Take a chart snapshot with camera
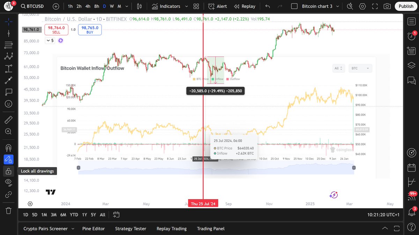This screenshot has width=419, height=235. click(387, 6)
